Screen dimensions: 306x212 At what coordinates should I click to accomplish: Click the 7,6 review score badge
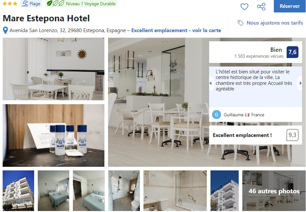[292, 52]
